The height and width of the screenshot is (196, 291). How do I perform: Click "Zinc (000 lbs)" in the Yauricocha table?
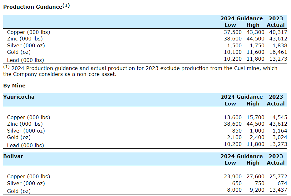[x=25, y=124]
